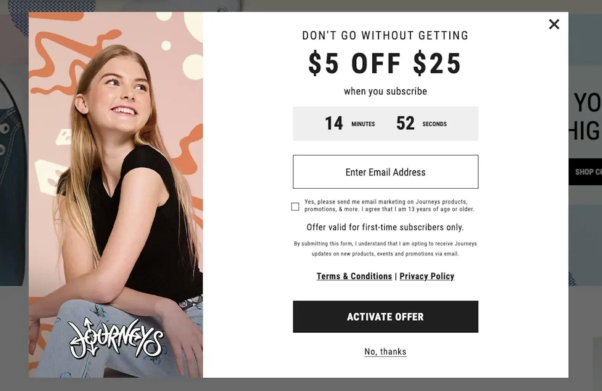The image size is (602, 391).
Task: Click the first-time subscribers offer notice
Action: 385,227
